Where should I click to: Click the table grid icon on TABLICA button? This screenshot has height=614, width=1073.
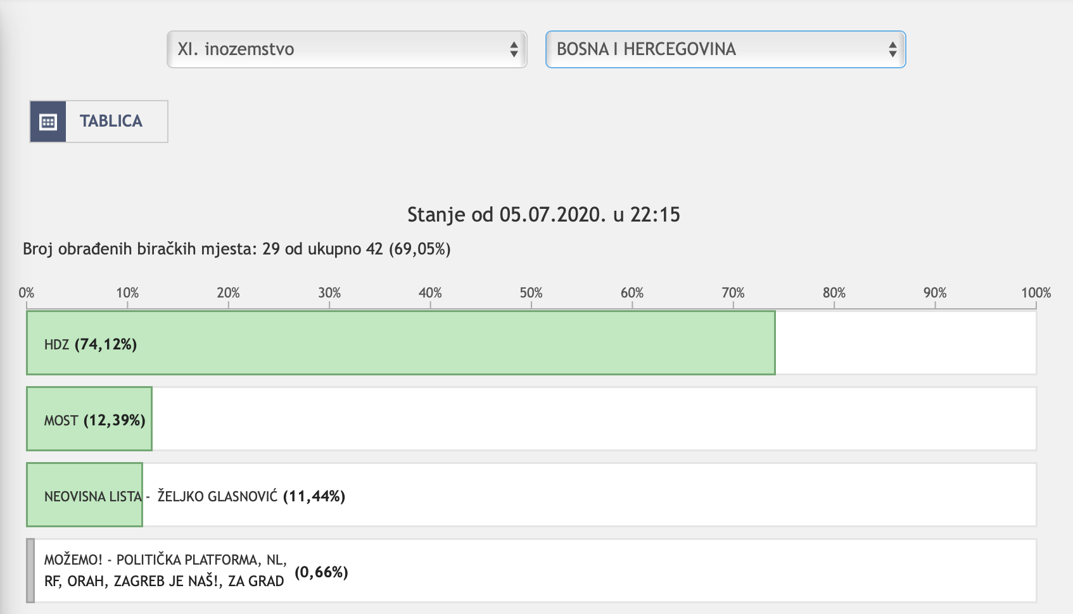49,121
